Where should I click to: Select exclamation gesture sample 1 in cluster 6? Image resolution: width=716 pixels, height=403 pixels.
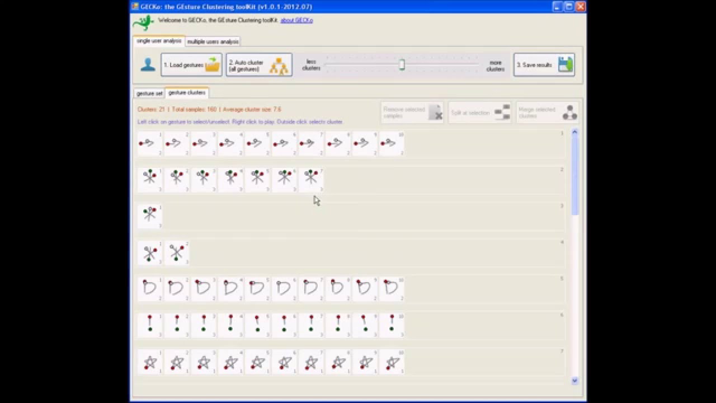click(149, 326)
